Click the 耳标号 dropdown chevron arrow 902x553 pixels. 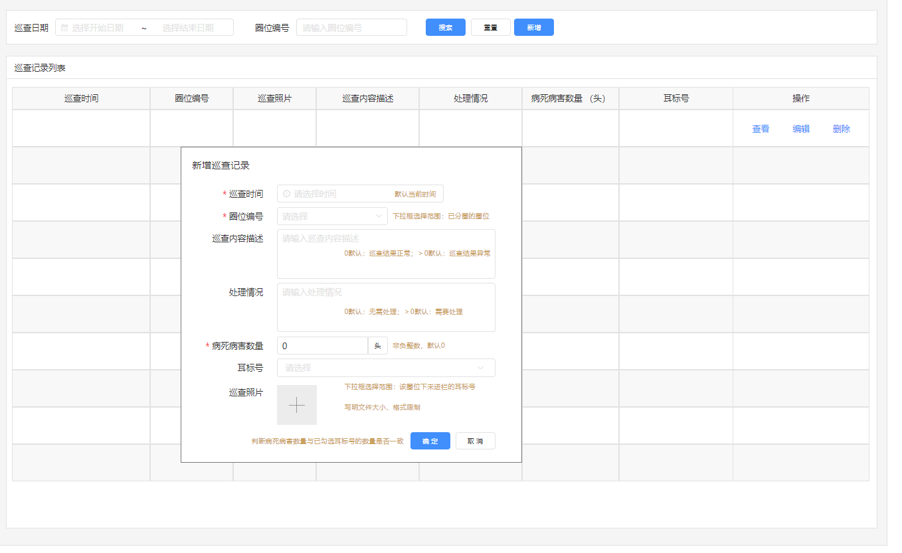tap(480, 368)
